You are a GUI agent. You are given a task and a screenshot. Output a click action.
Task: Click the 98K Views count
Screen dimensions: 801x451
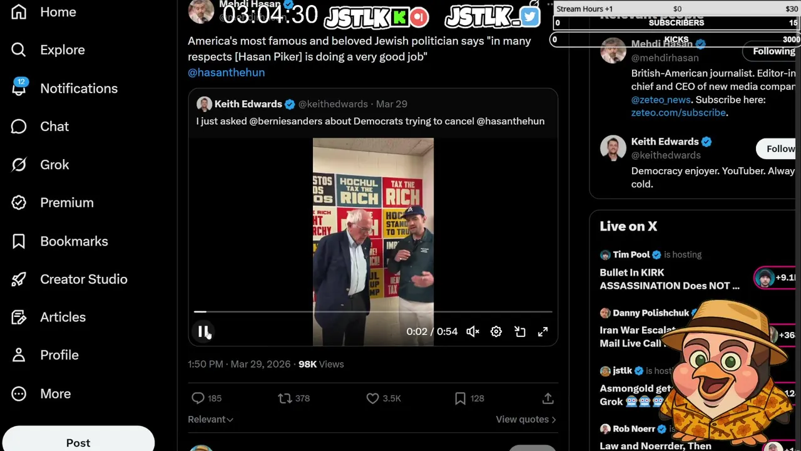point(321,365)
